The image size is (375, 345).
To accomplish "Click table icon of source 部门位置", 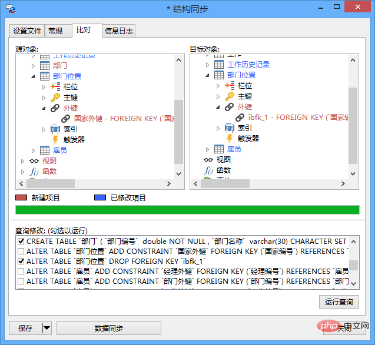I will coord(45,76).
